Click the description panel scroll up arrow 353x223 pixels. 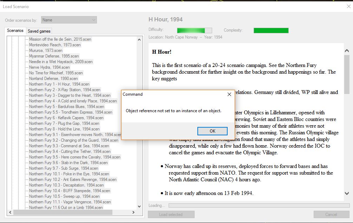347,51
